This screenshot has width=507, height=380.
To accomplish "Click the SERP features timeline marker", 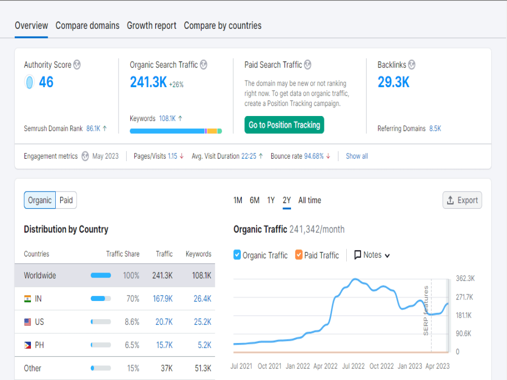I will coord(426,310).
